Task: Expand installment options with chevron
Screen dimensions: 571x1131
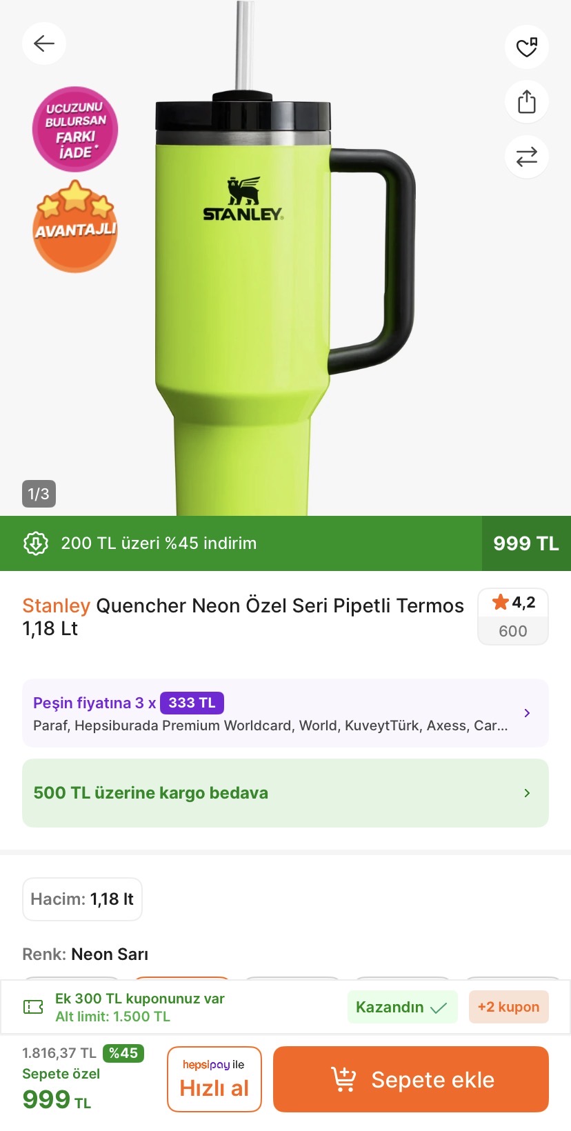Action: [528, 713]
